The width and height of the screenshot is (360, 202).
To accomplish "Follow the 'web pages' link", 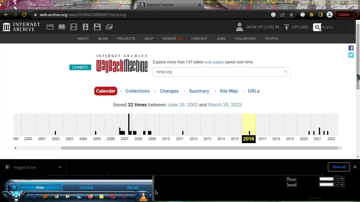I will click(x=214, y=62).
